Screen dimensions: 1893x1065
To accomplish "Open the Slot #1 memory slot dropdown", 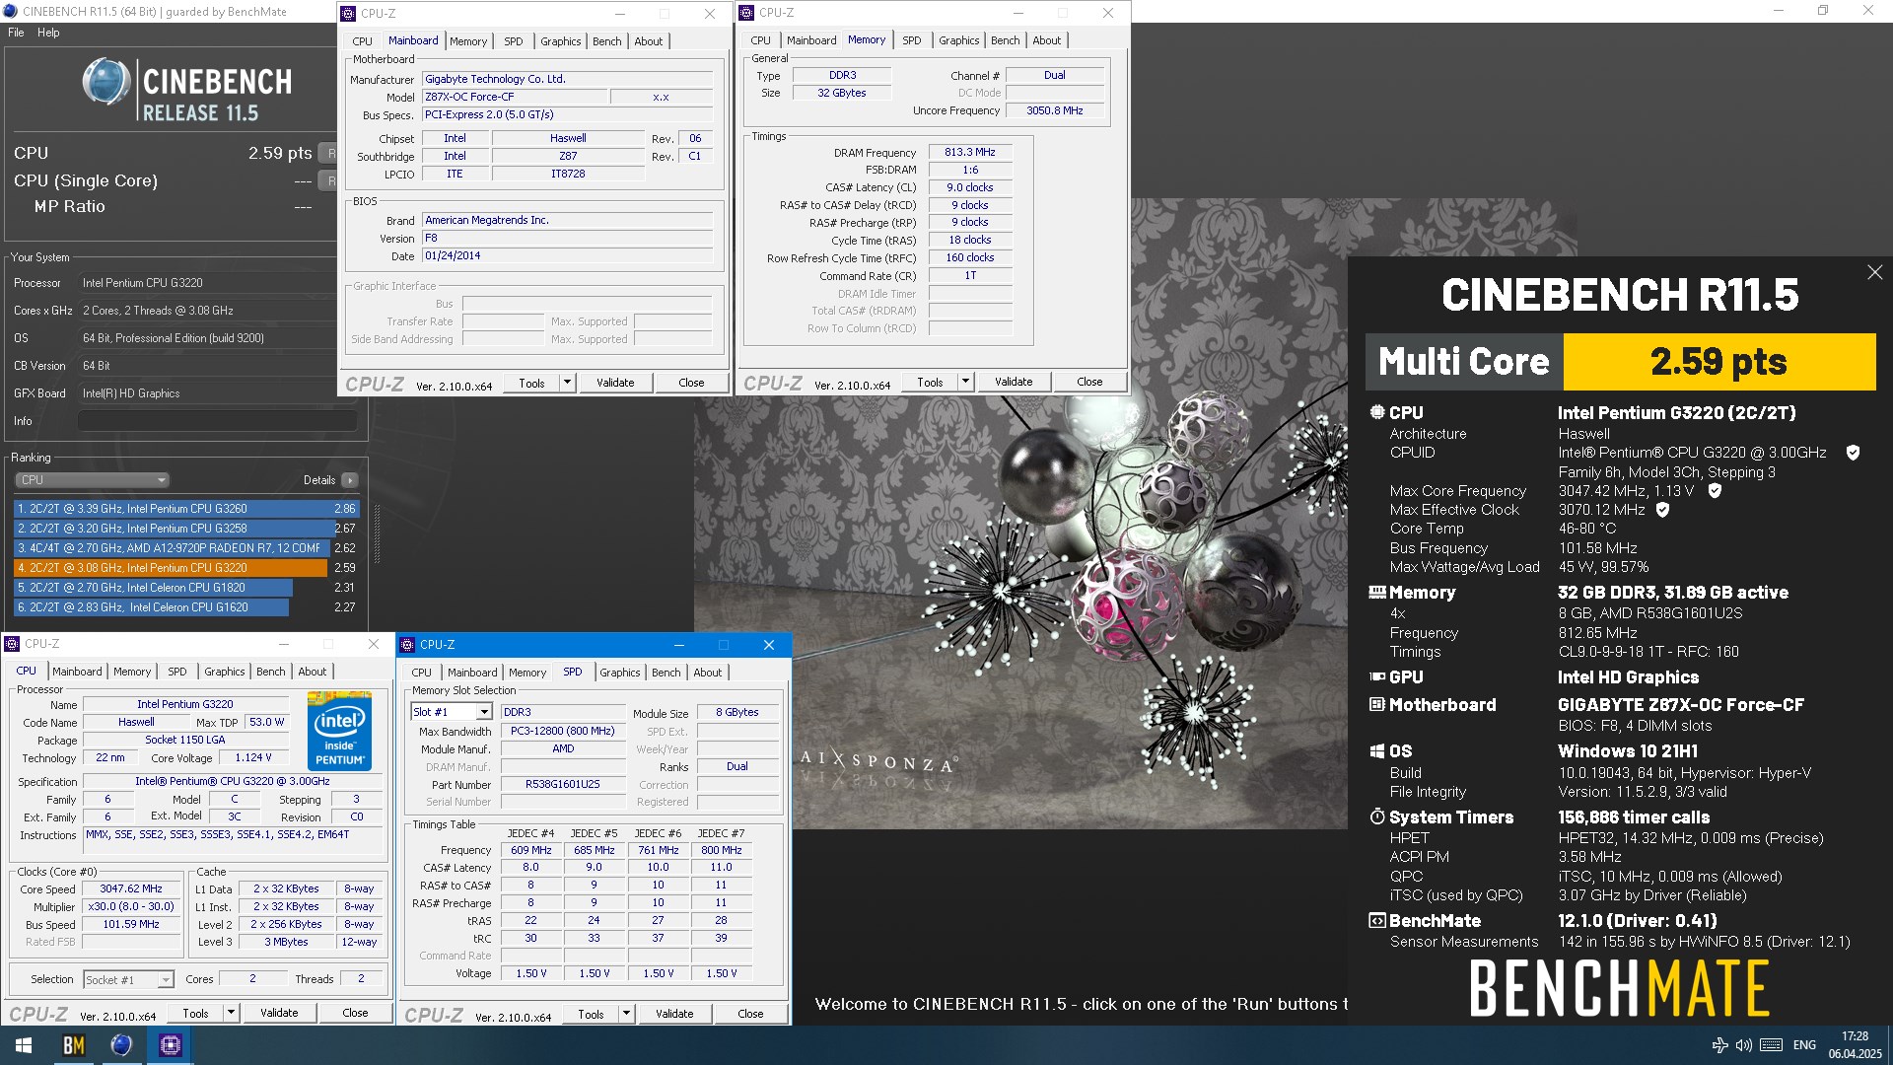I will click(452, 712).
